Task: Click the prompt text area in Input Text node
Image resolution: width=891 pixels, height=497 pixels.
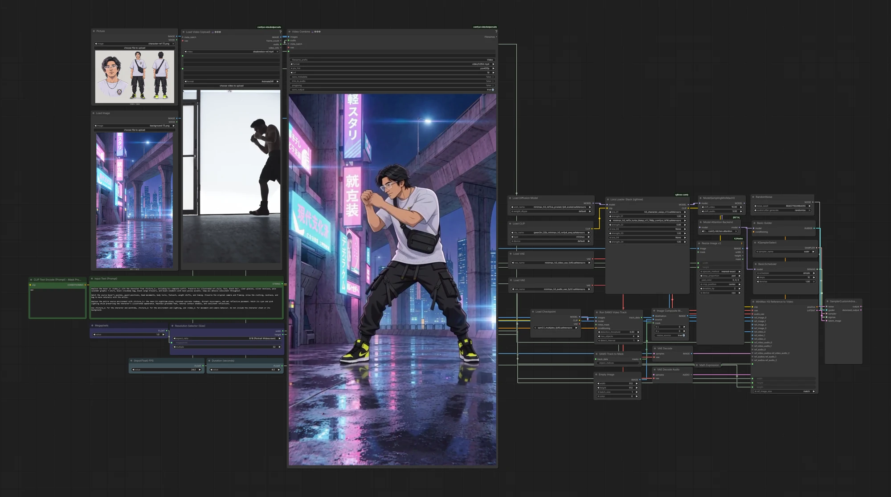Action: [186, 302]
